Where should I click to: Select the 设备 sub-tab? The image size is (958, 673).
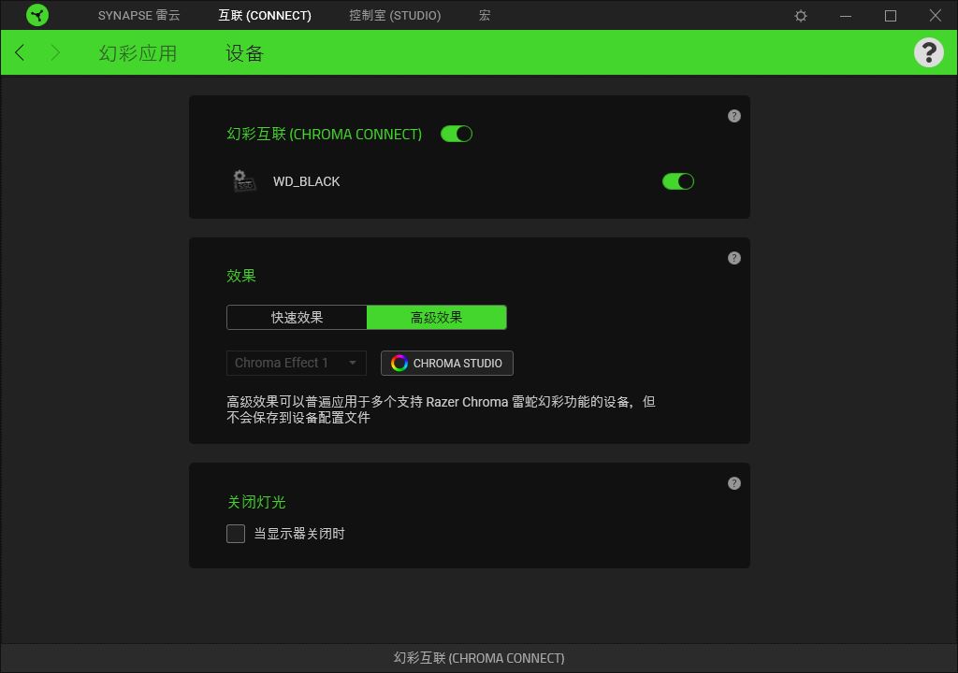pos(244,53)
